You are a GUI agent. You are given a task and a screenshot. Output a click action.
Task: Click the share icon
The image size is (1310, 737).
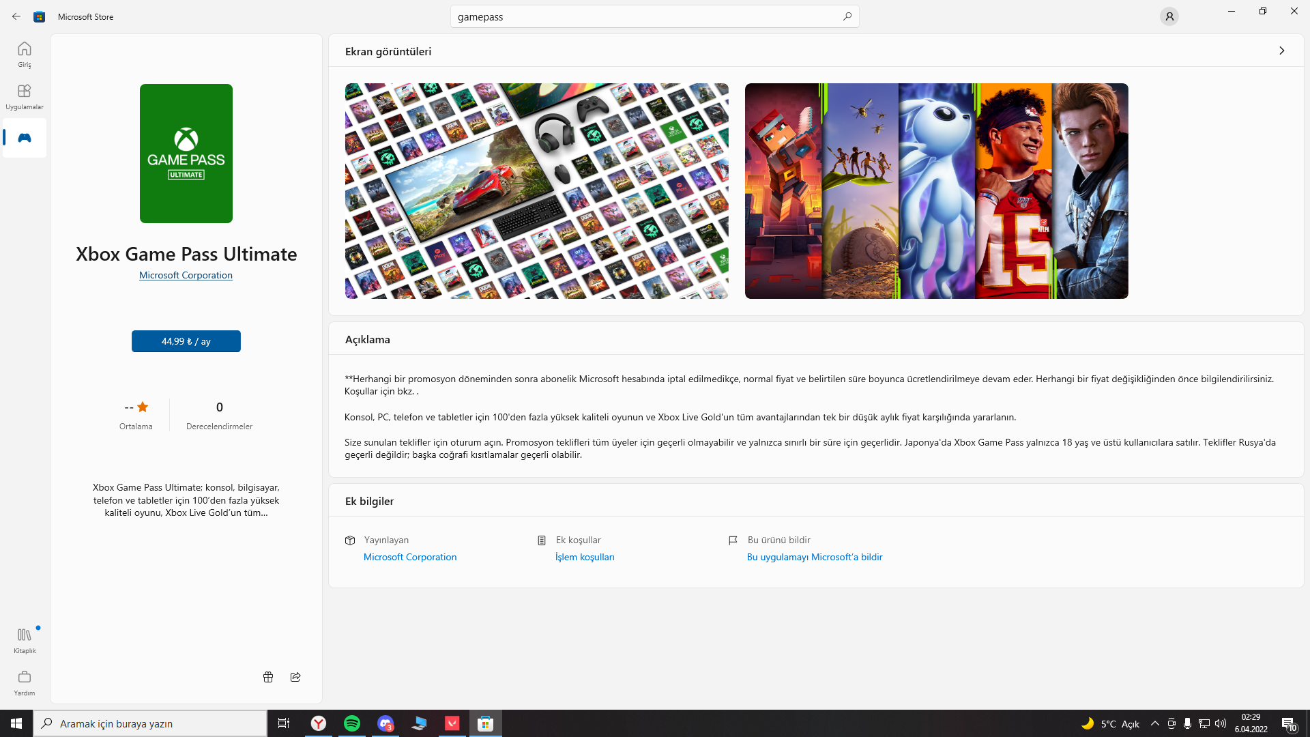click(295, 677)
